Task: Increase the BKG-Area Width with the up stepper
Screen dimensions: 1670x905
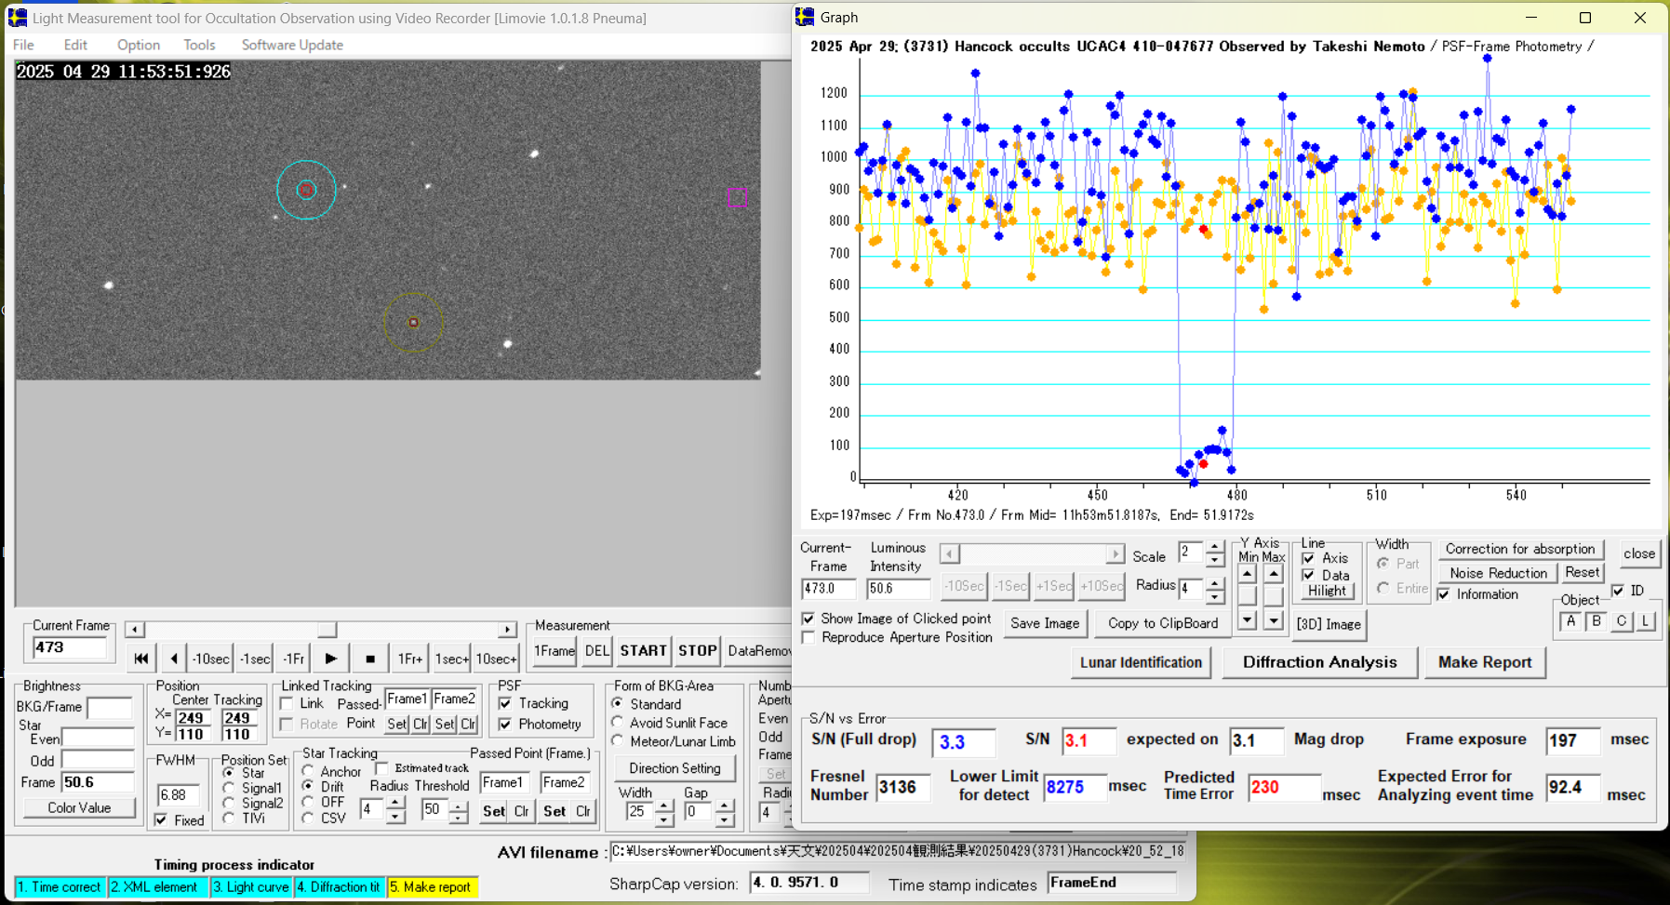Action: pyautogui.click(x=663, y=805)
